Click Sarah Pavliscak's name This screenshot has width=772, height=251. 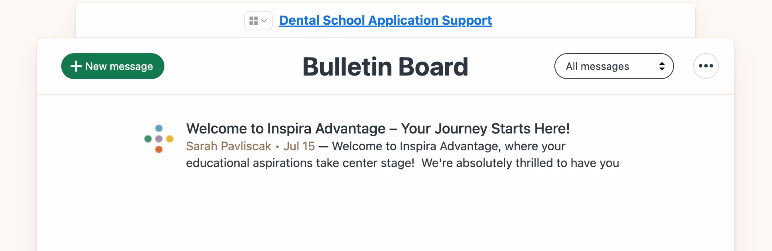(x=228, y=146)
